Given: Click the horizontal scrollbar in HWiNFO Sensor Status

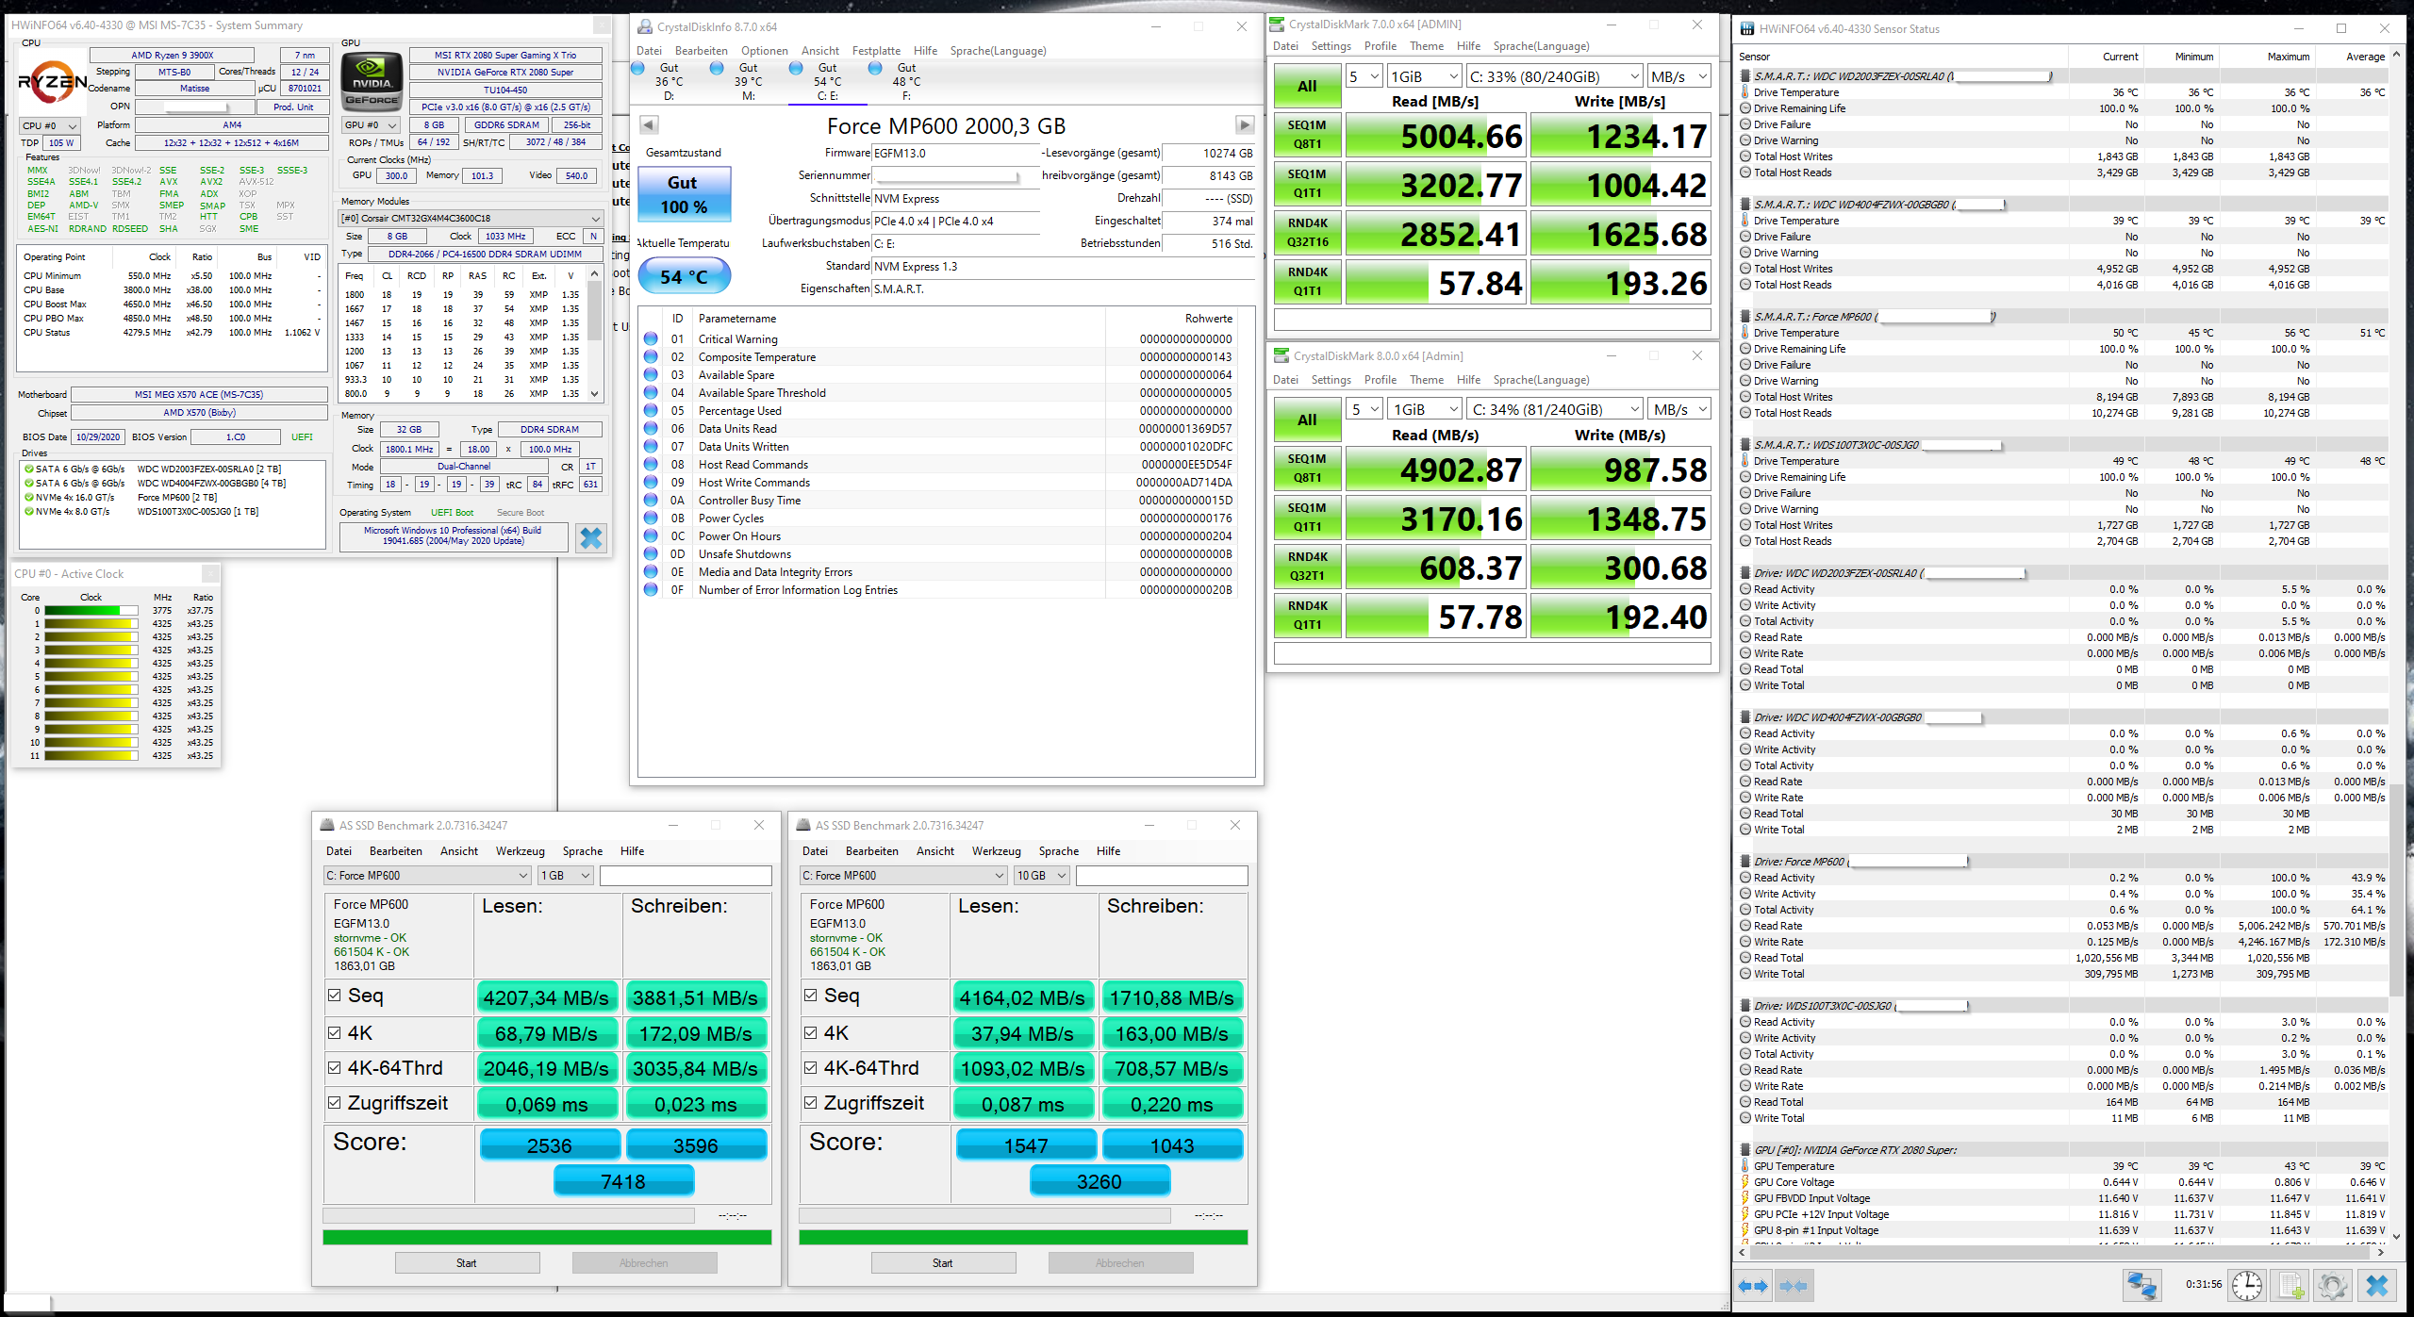Looking at the screenshot, I should click(2059, 1252).
